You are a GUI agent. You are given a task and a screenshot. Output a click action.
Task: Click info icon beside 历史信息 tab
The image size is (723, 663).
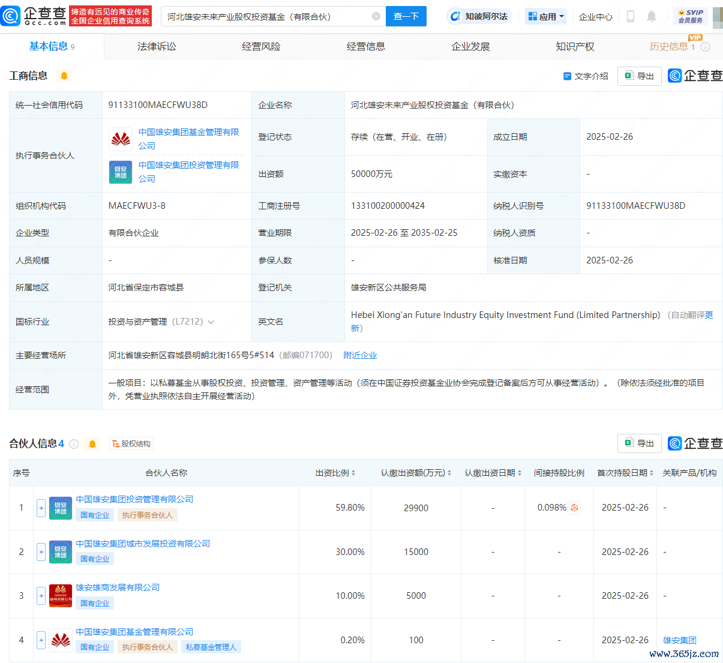click(706, 47)
